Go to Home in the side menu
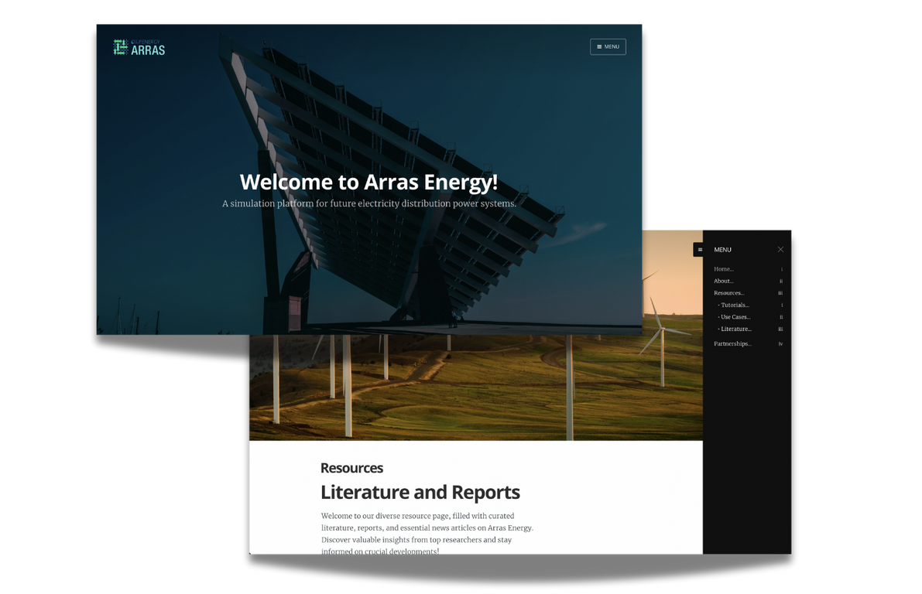This screenshot has height=594, width=922. click(x=724, y=269)
